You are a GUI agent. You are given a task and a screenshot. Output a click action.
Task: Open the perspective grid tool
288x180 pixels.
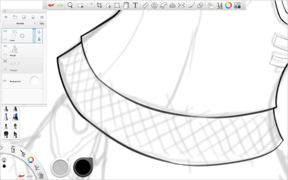(172, 6)
